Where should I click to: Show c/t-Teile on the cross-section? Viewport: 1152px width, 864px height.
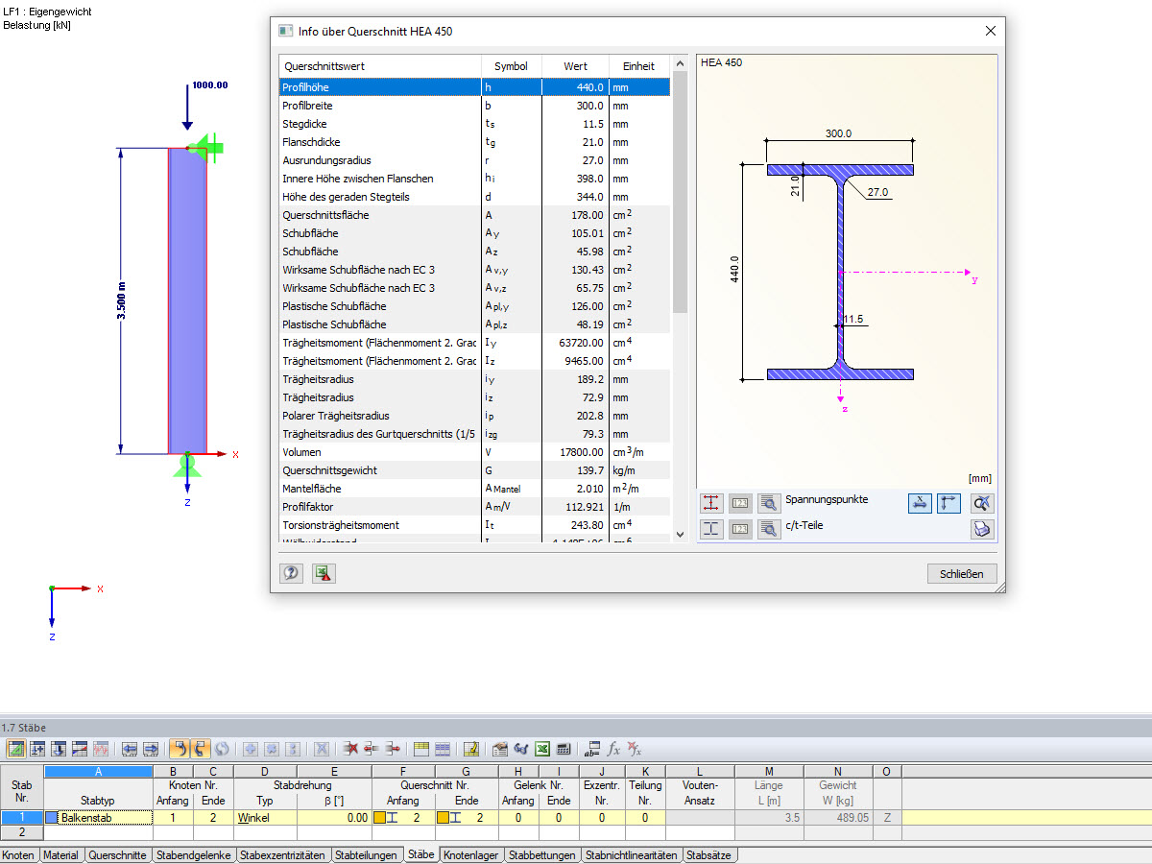[x=711, y=529]
